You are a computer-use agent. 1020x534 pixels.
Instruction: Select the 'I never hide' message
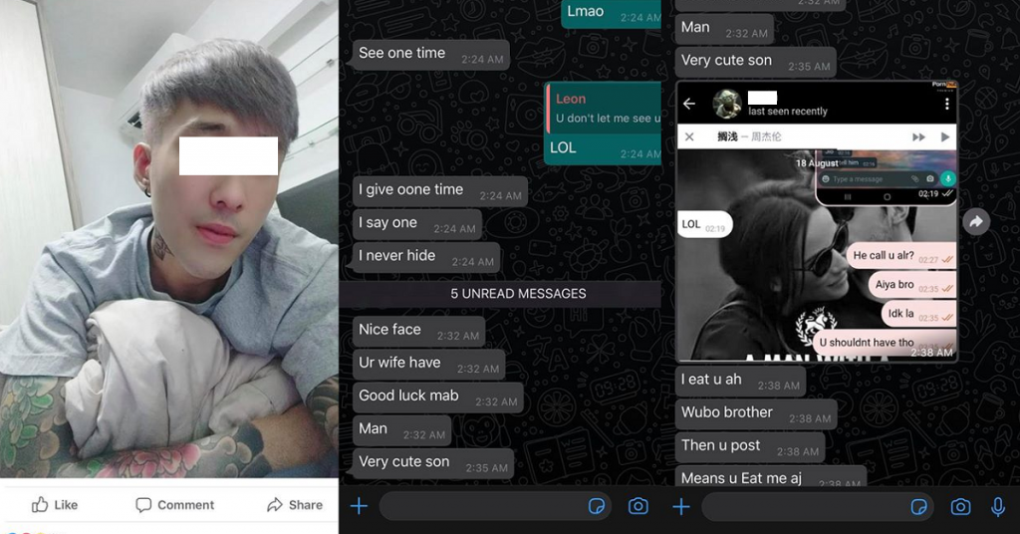coord(426,258)
